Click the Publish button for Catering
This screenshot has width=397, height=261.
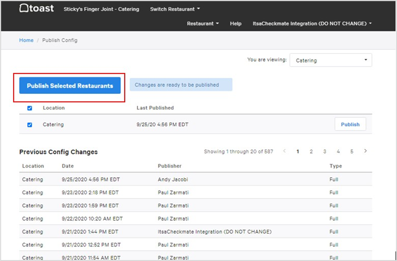click(350, 125)
